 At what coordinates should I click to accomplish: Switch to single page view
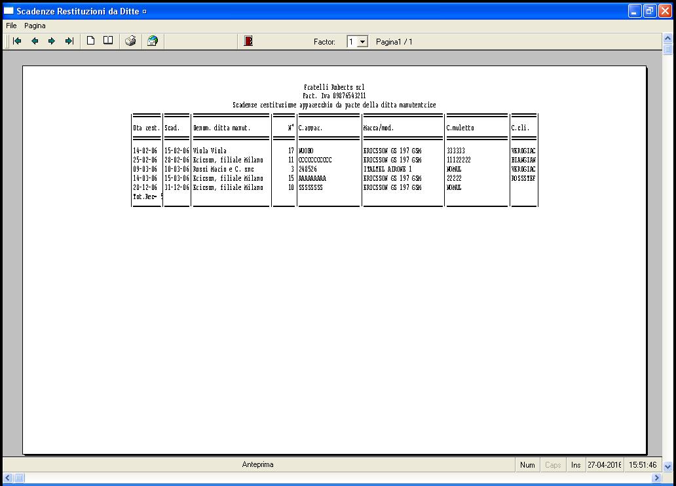pyautogui.click(x=90, y=41)
